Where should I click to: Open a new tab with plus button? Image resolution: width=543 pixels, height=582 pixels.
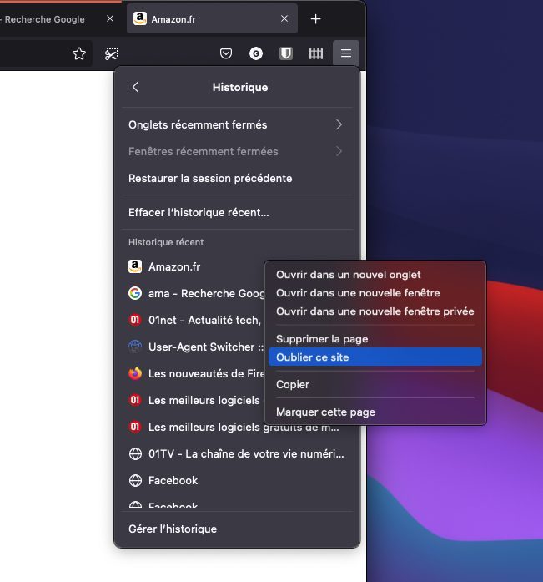point(315,18)
